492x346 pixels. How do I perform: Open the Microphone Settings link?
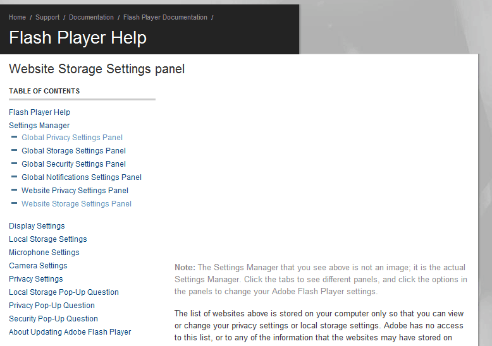pyautogui.click(x=44, y=253)
